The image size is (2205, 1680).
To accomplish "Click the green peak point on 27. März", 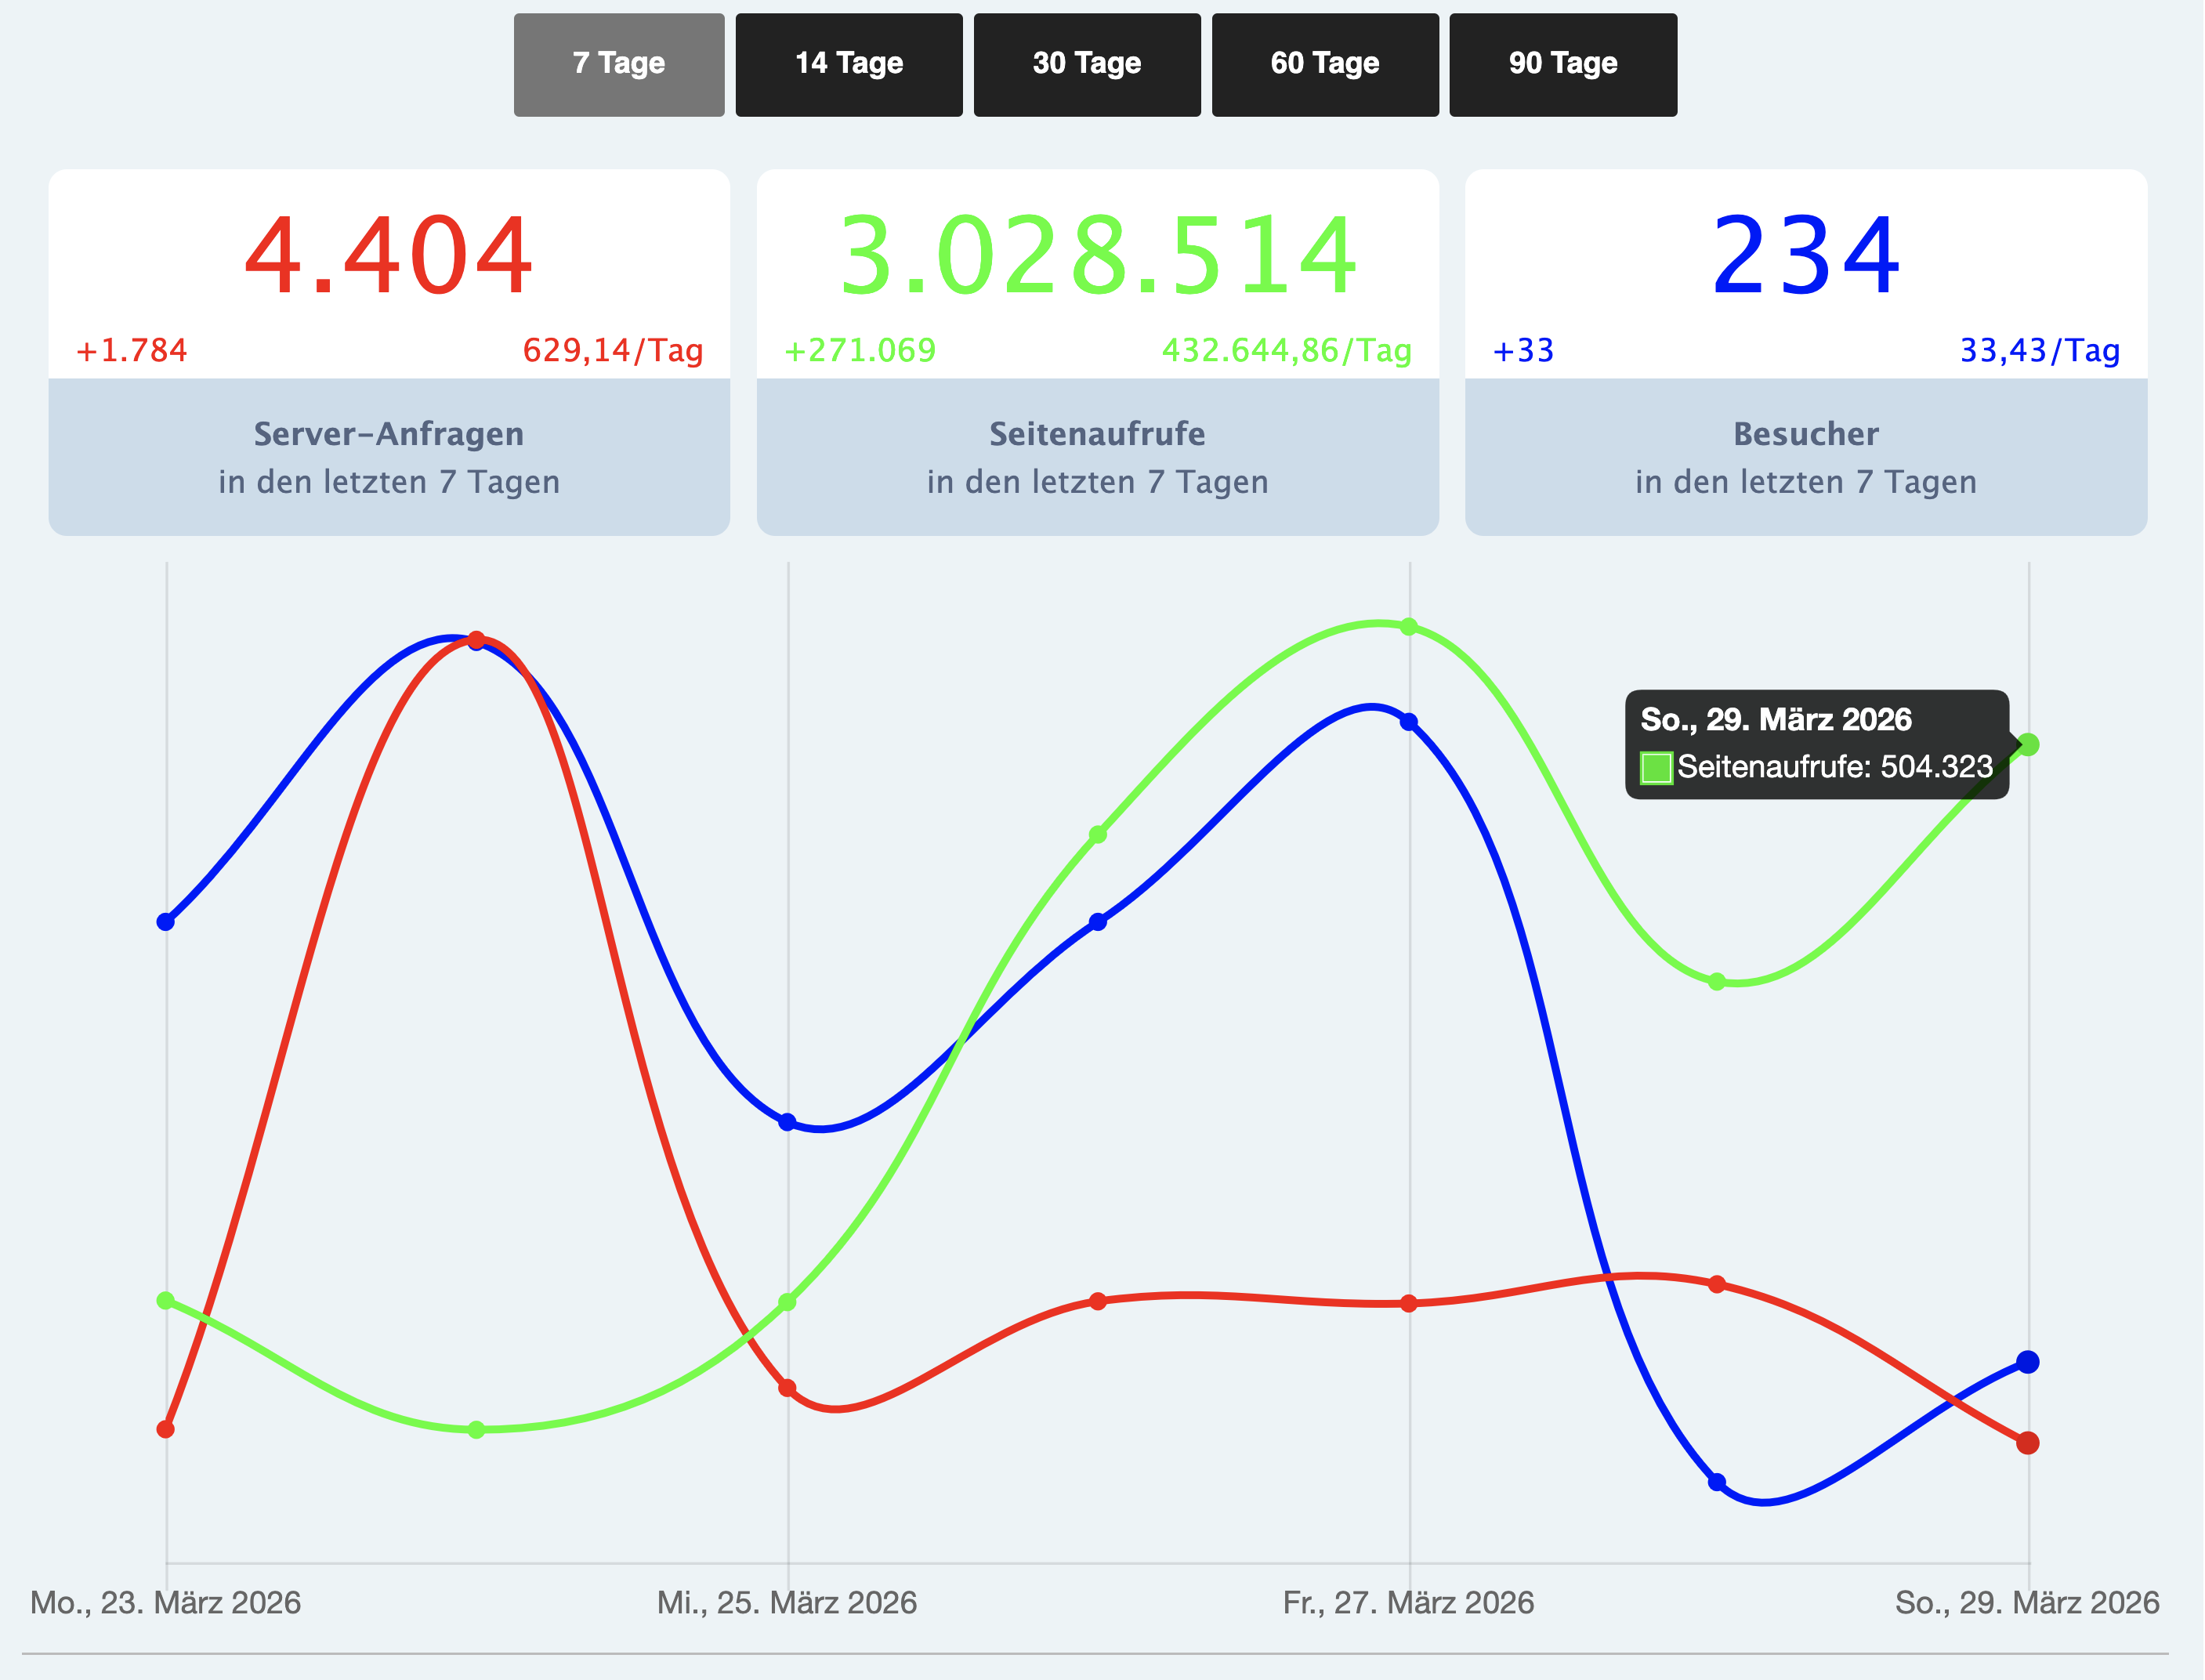I will click(x=1408, y=627).
